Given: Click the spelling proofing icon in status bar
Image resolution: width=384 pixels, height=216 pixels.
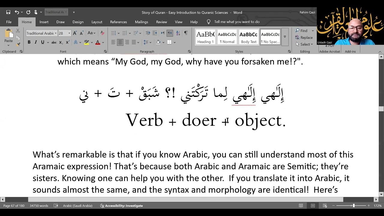Looking at the screenshot, I should pos(56,205).
